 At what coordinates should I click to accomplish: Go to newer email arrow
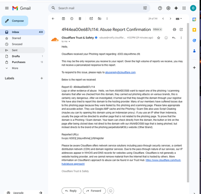(x=163, y=18)
